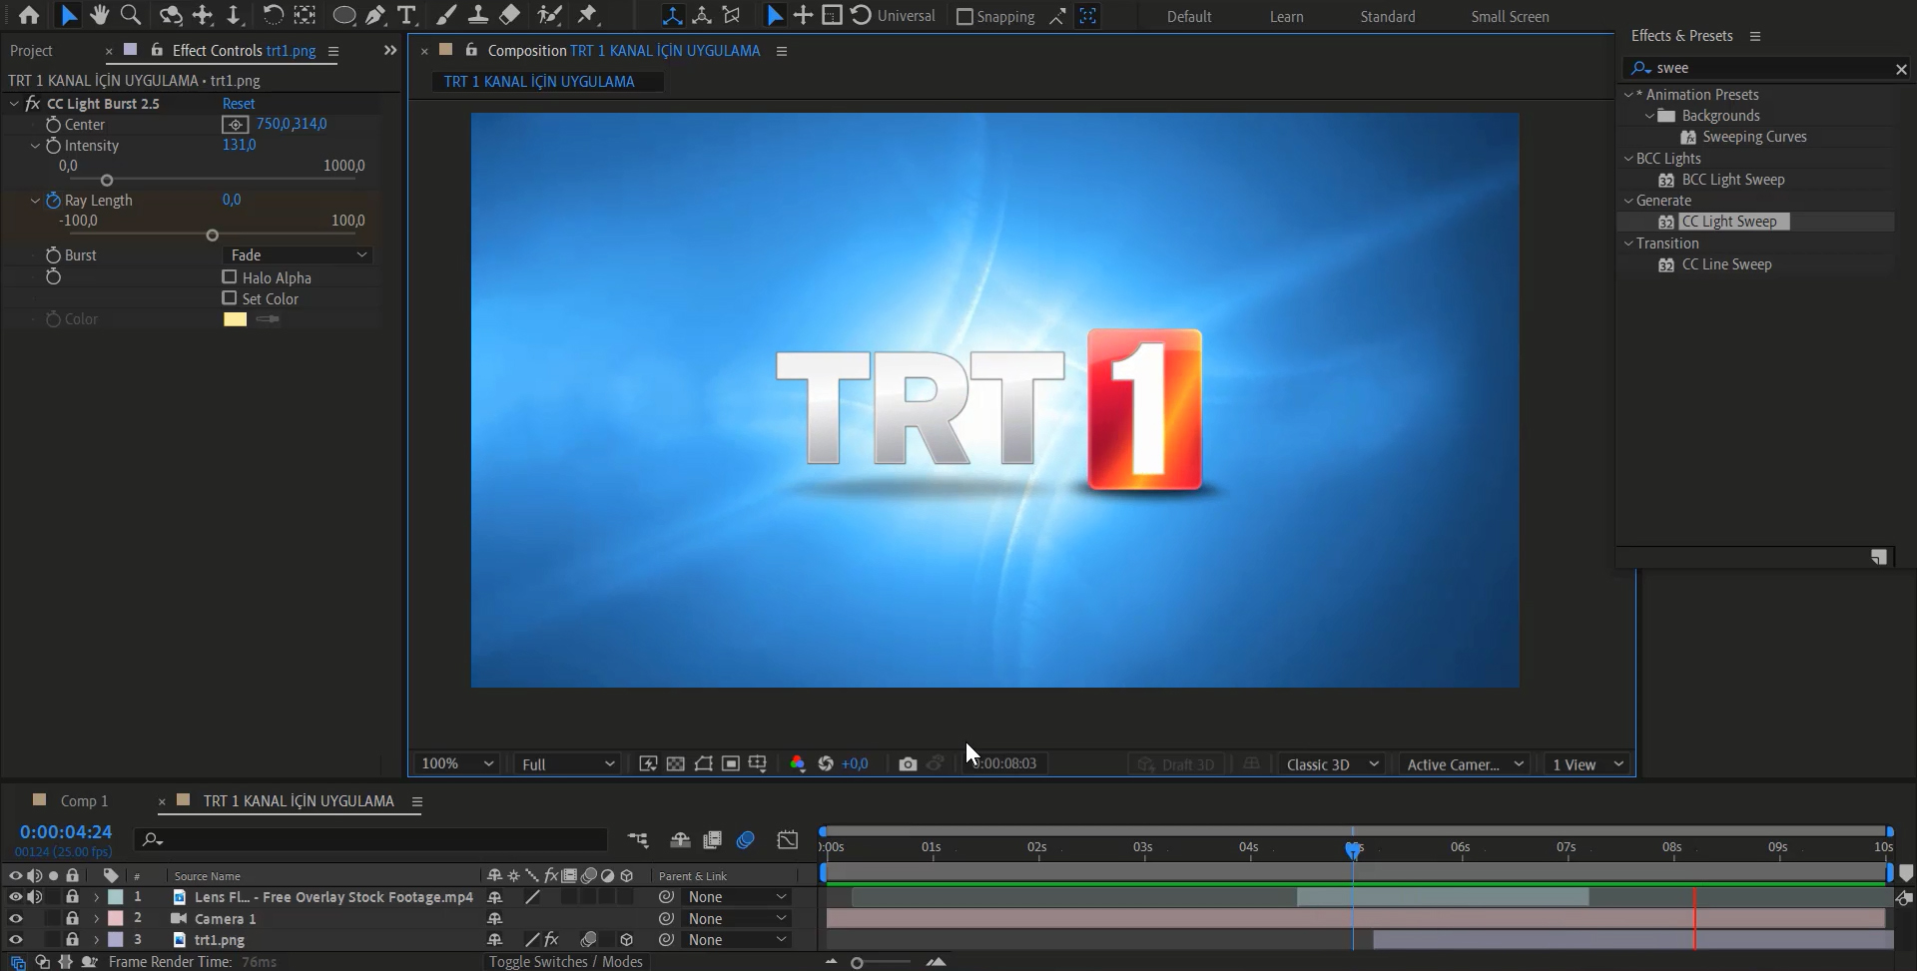Select the Zoom magnifier tool

pos(130,15)
